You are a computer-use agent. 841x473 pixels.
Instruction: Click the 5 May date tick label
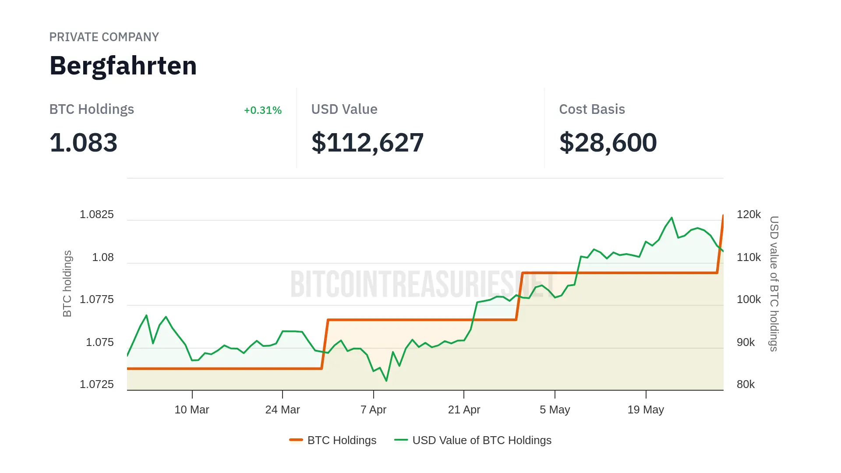[x=555, y=410]
